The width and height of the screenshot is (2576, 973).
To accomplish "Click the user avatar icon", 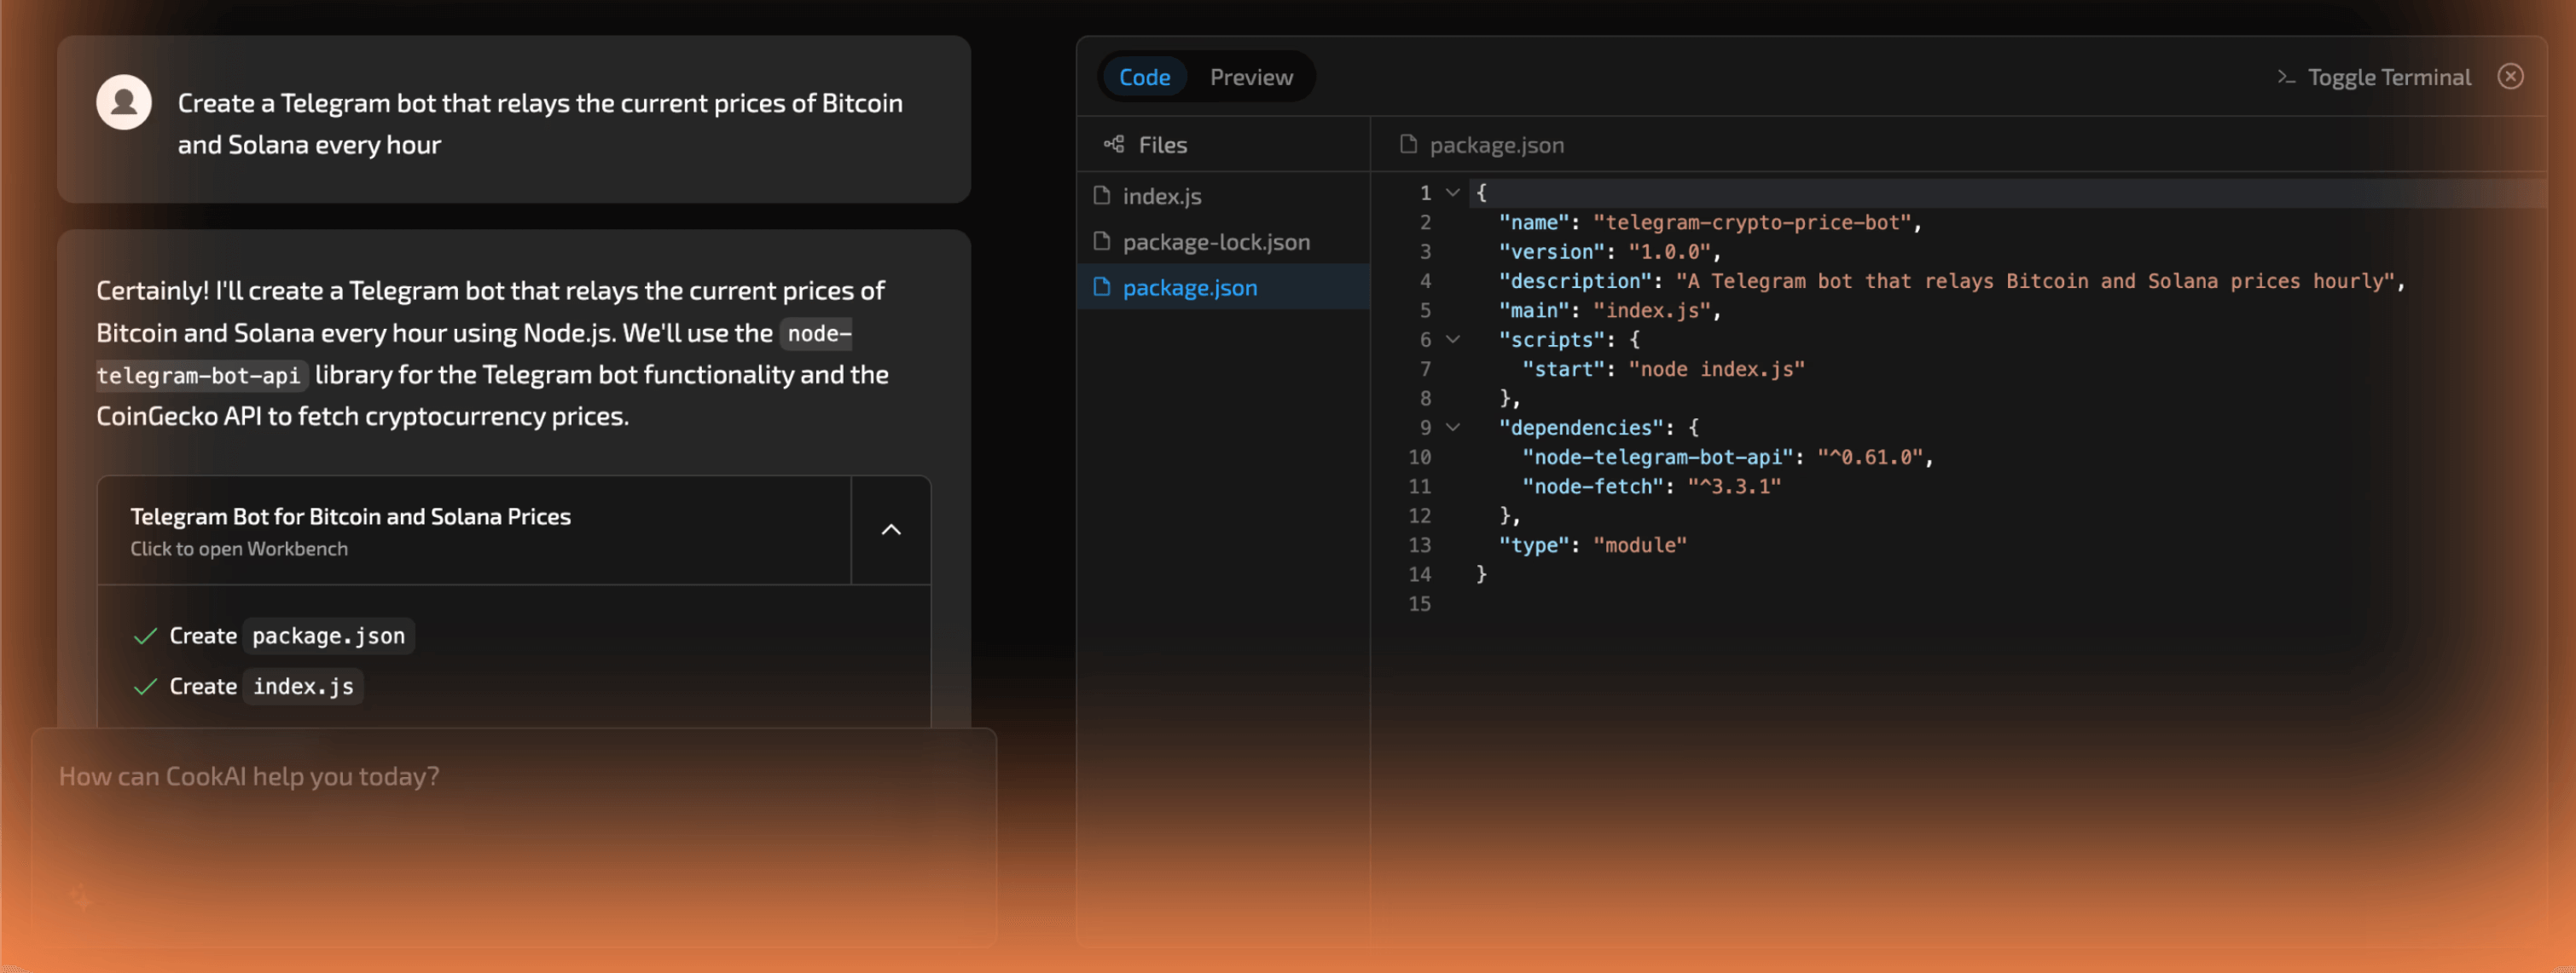I will pos(124,103).
